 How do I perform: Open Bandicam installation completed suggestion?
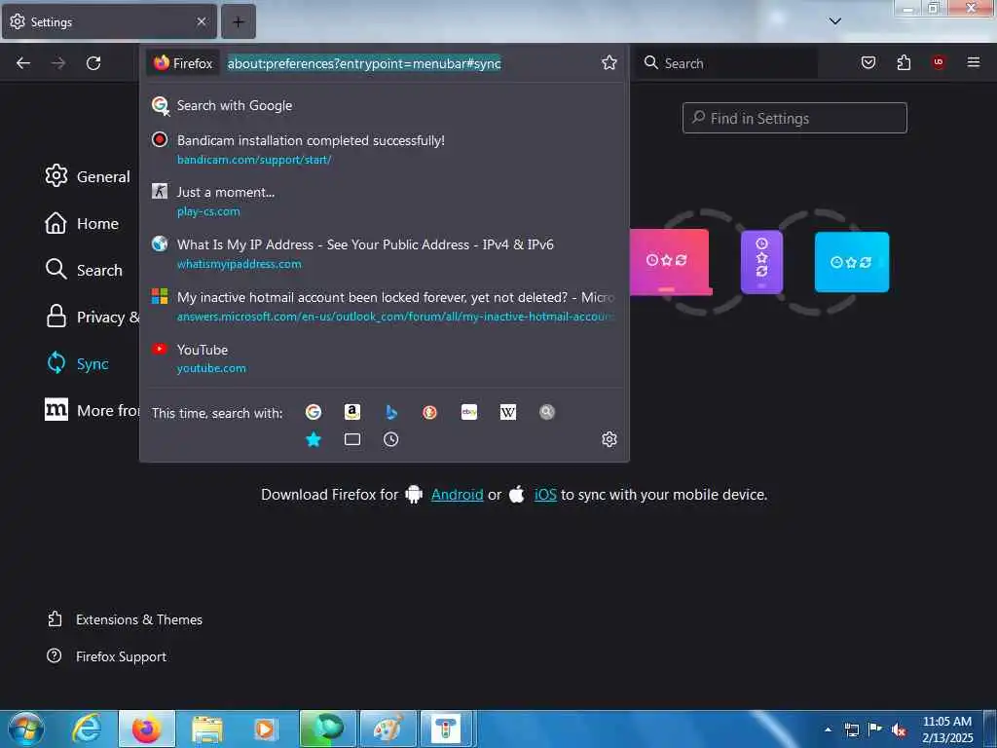click(x=384, y=149)
